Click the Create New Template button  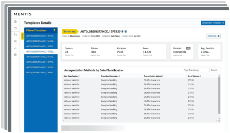[213, 23]
